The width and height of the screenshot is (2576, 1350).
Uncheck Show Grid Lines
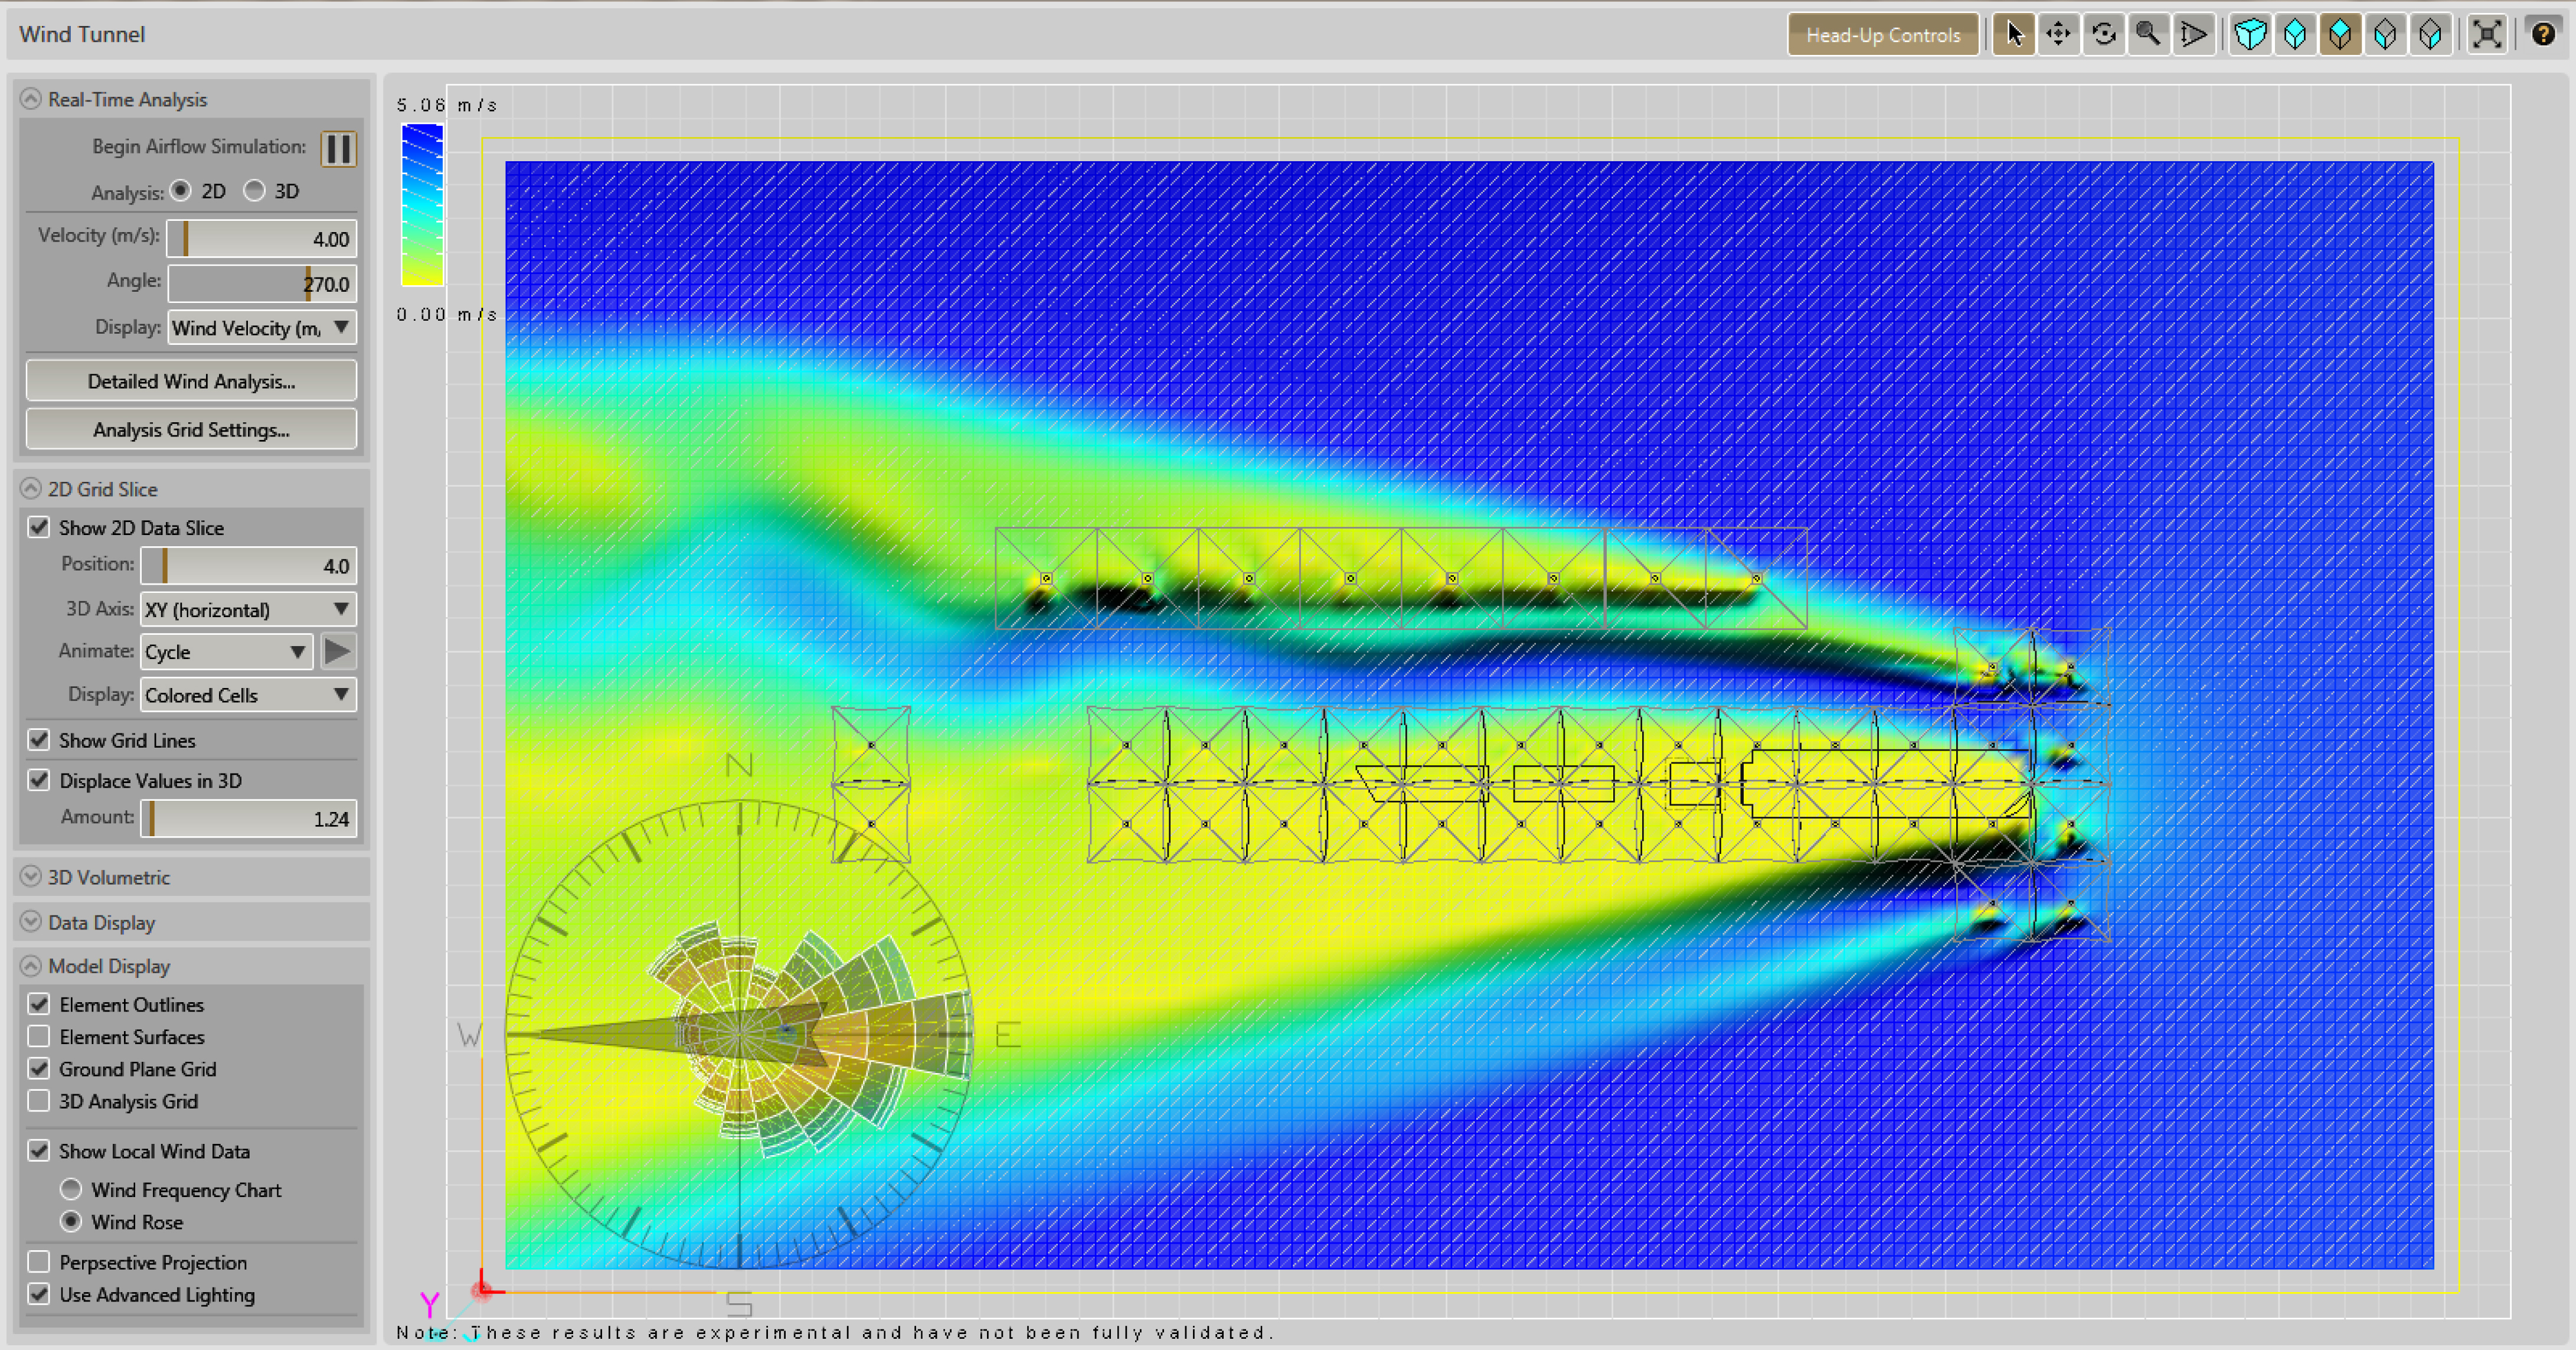39,741
